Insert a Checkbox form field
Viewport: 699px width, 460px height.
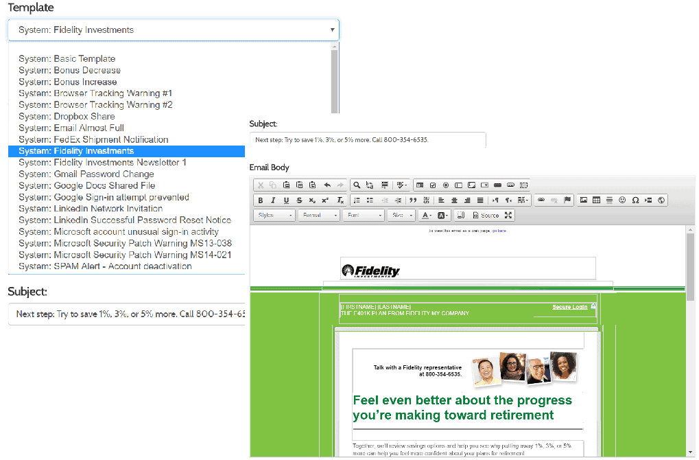pyautogui.click(x=433, y=185)
